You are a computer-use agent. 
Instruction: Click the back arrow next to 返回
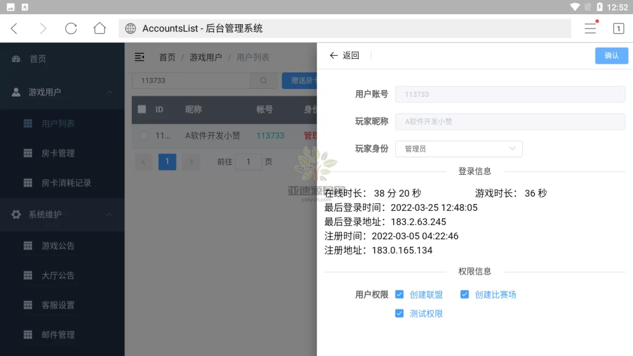[333, 55]
